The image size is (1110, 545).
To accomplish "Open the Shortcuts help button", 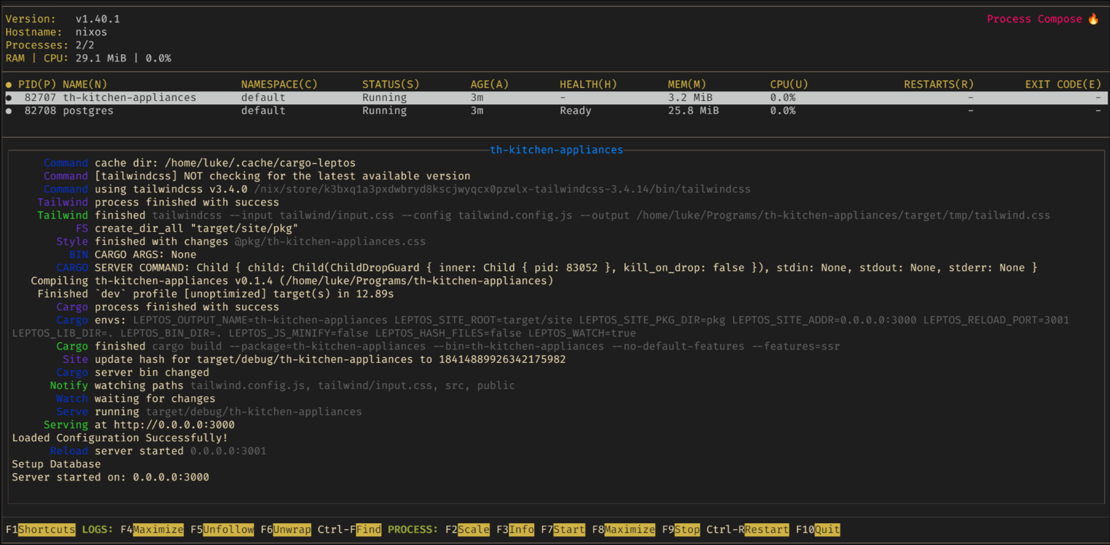I will click(47, 529).
